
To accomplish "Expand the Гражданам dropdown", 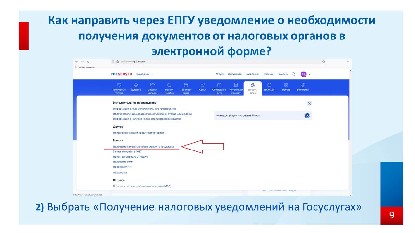I will pos(144,74).
